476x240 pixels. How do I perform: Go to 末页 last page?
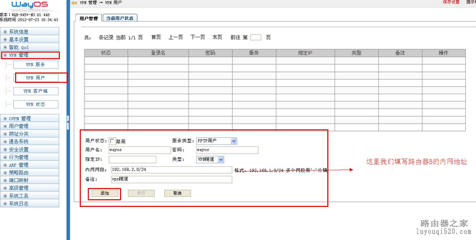pyautogui.click(x=217, y=37)
